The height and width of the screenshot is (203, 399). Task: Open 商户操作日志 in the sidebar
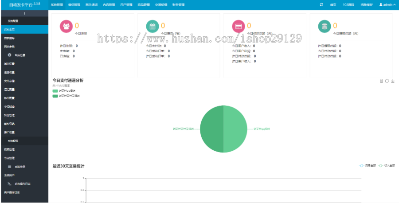pyautogui.click(x=24, y=192)
